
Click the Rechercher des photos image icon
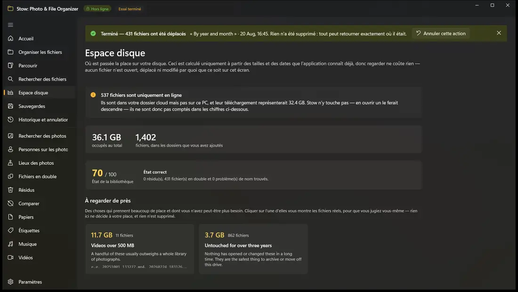pyautogui.click(x=10, y=136)
